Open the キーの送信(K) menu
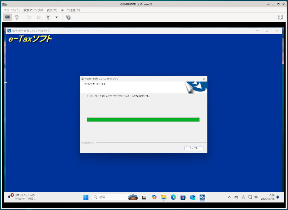This screenshot has width=288, height=210. pos(70,10)
